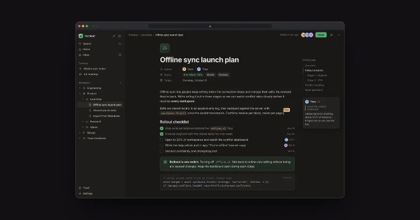Open the Import from Markdown page

click(100, 116)
